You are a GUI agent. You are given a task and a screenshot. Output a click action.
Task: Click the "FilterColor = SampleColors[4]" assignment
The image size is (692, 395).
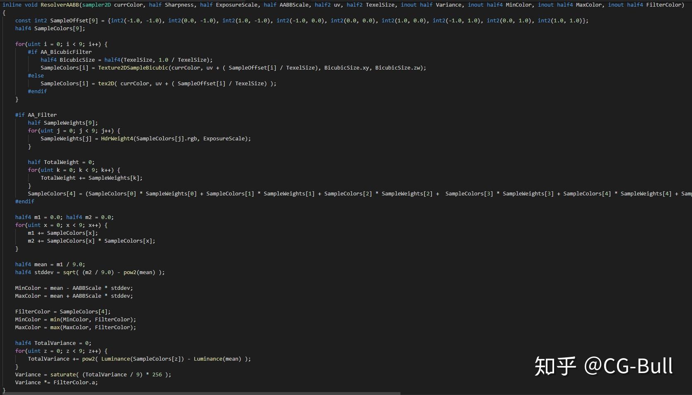(63, 312)
